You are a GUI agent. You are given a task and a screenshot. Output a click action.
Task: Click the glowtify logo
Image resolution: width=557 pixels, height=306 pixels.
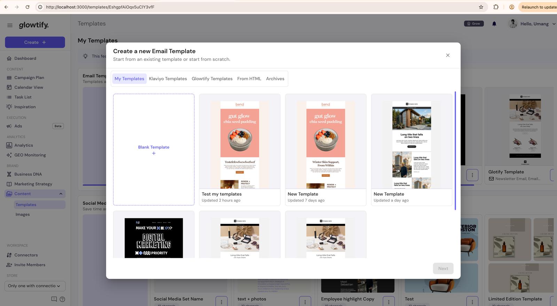pyautogui.click(x=34, y=25)
